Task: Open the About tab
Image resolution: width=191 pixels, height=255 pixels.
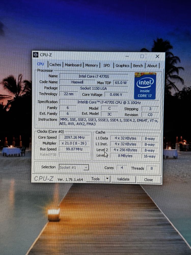Action: [x=152, y=66]
